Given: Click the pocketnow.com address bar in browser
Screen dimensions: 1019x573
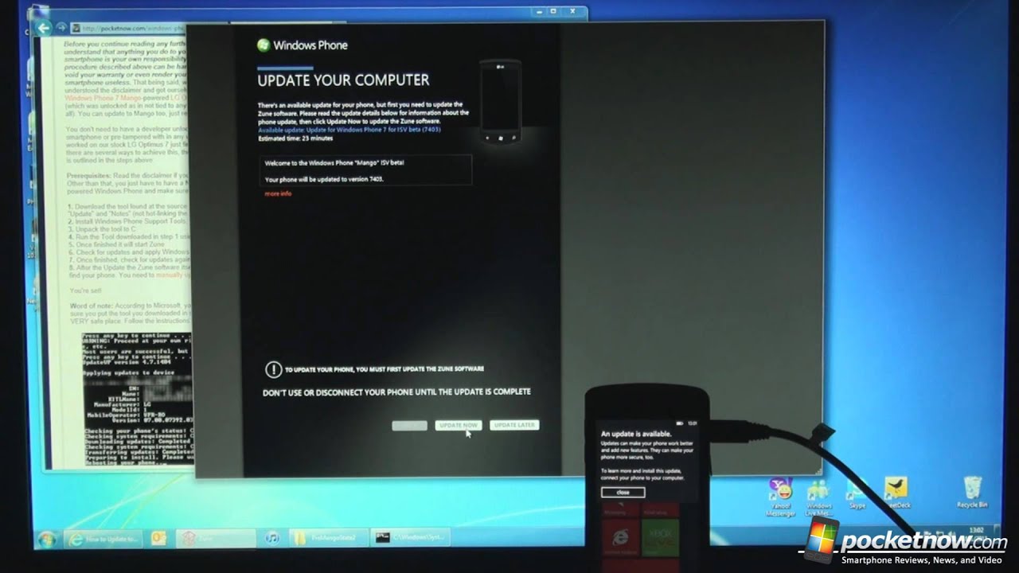Looking at the screenshot, I should (132, 28).
